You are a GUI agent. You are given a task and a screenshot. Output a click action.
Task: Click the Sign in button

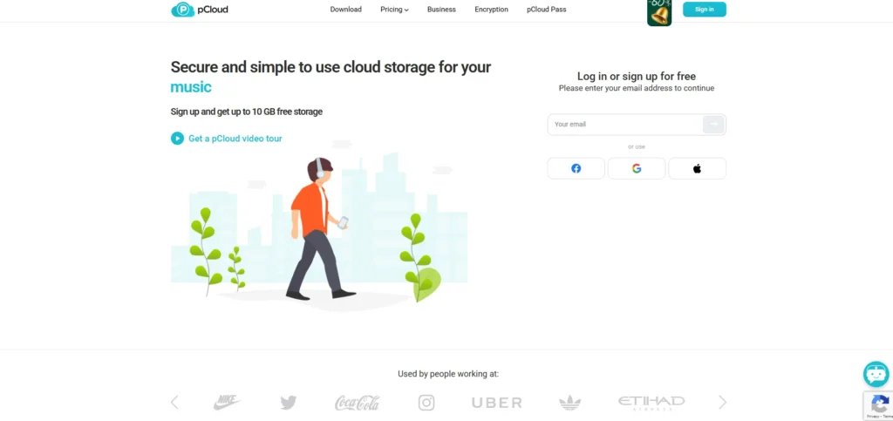coord(705,10)
